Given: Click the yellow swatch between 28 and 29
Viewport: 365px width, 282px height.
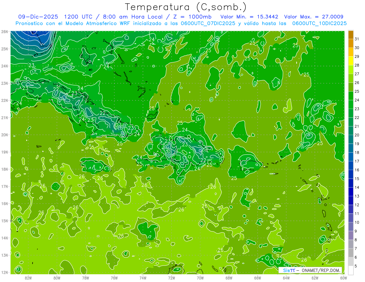Looking at the screenshot, I should (x=351, y=61).
